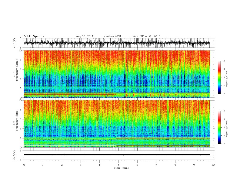This screenshot has height=185, width=240.
Task: Click the ch.2 color bar PSD label
Action: click(227, 128)
